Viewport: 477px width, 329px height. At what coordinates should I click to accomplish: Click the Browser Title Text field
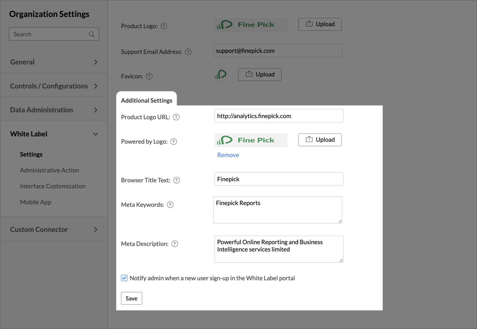pos(279,179)
